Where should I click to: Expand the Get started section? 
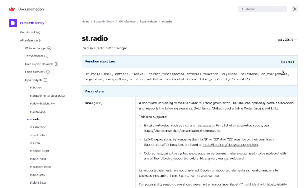click(38, 33)
